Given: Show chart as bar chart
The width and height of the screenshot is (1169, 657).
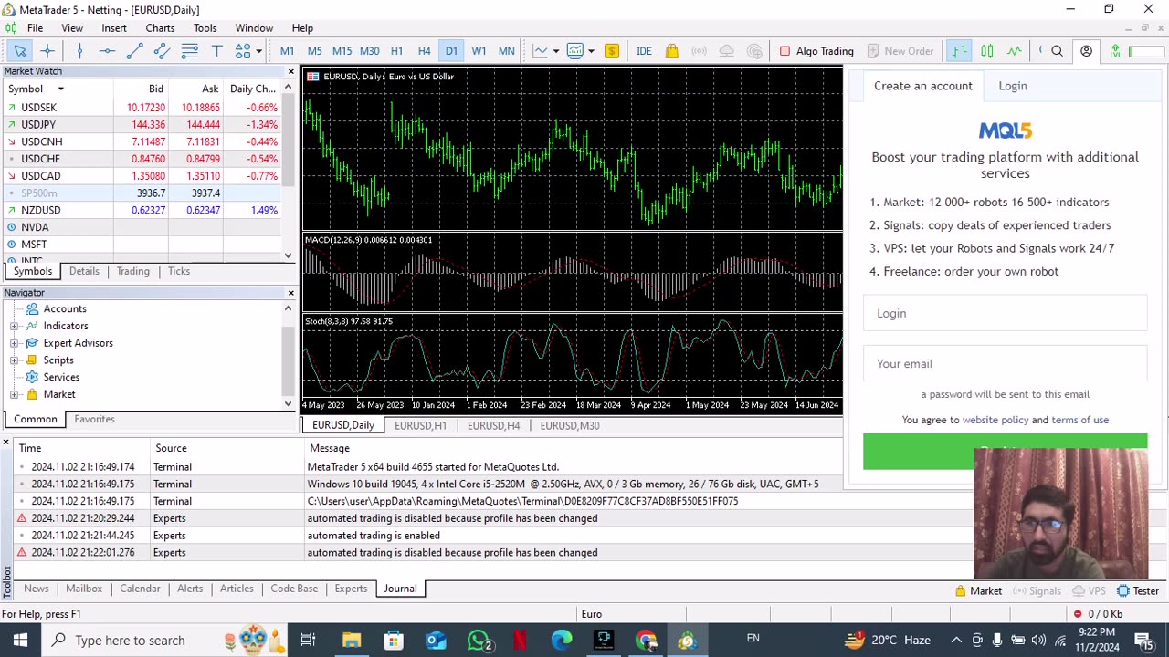Looking at the screenshot, I should pos(959,51).
